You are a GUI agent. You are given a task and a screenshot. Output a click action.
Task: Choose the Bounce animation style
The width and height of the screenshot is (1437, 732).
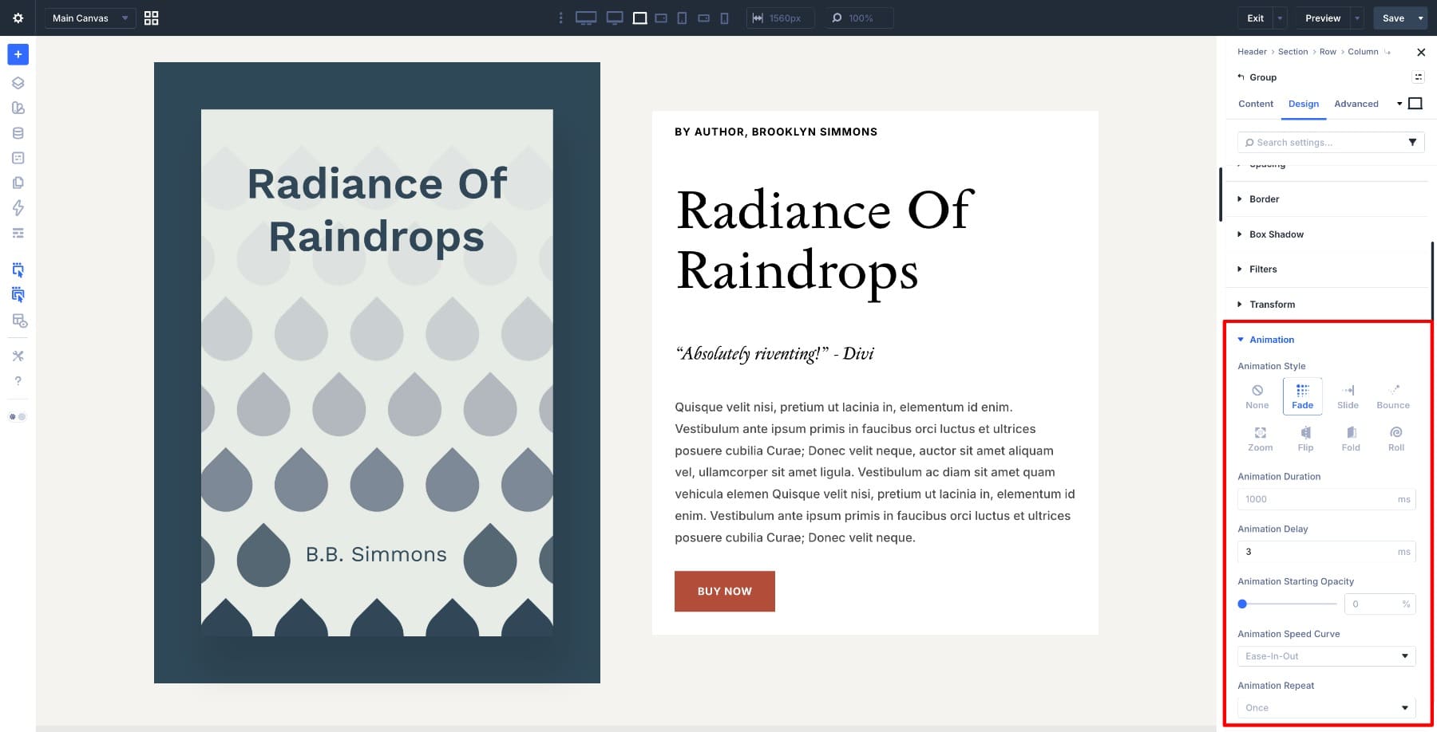[1392, 396]
